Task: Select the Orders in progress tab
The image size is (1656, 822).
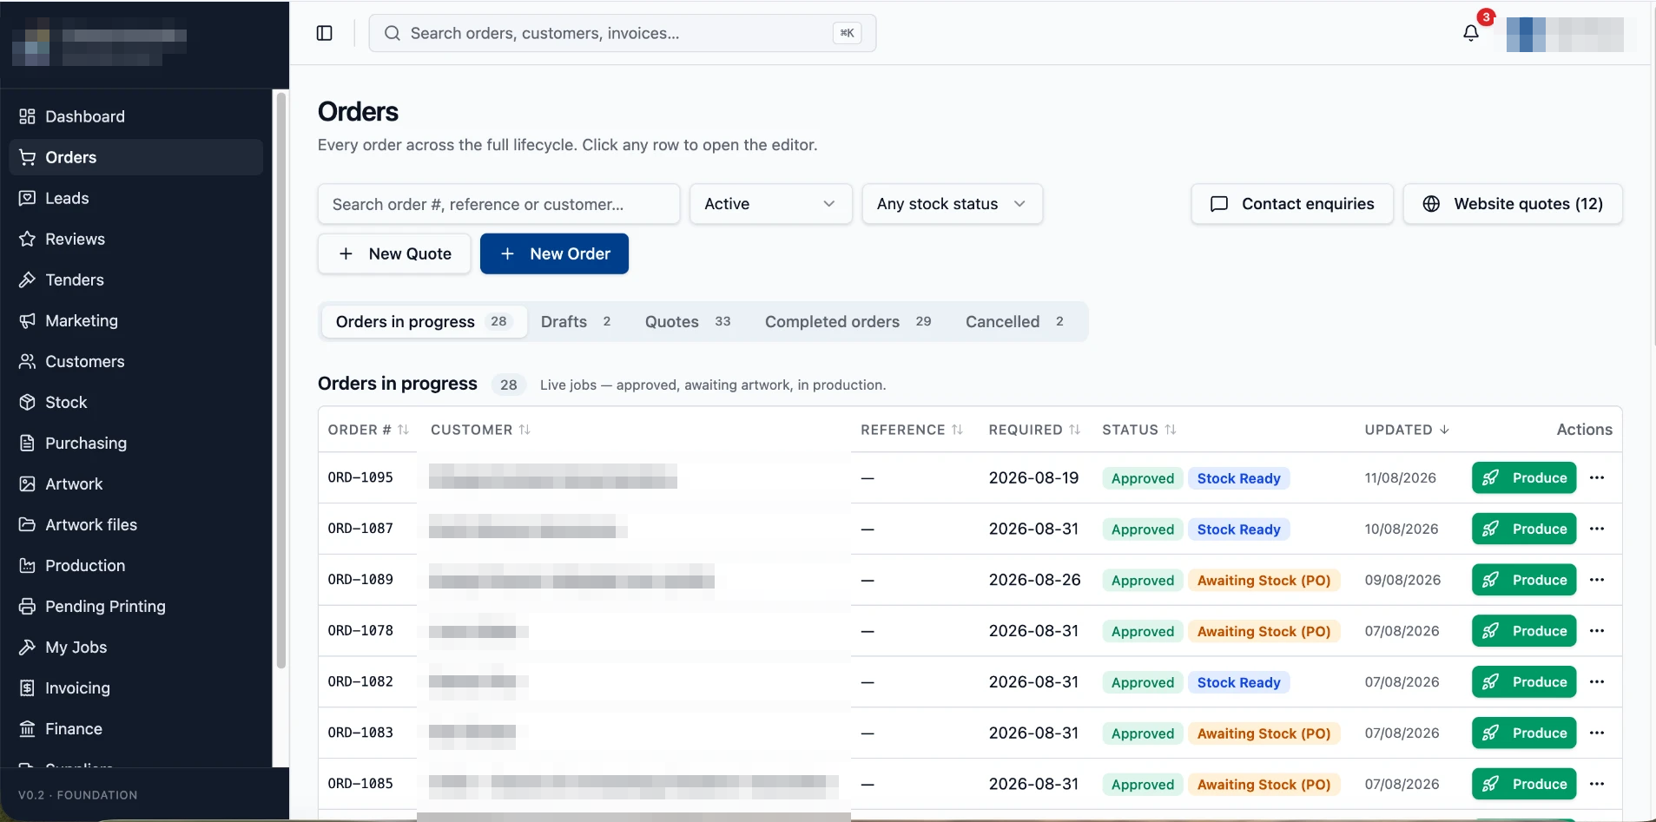Action: tap(424, 322)
